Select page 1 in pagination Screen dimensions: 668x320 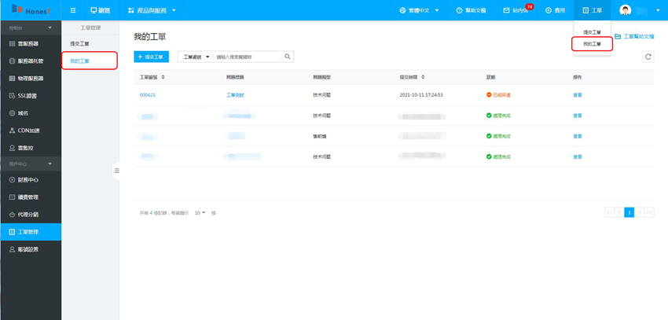pos(629,212)
